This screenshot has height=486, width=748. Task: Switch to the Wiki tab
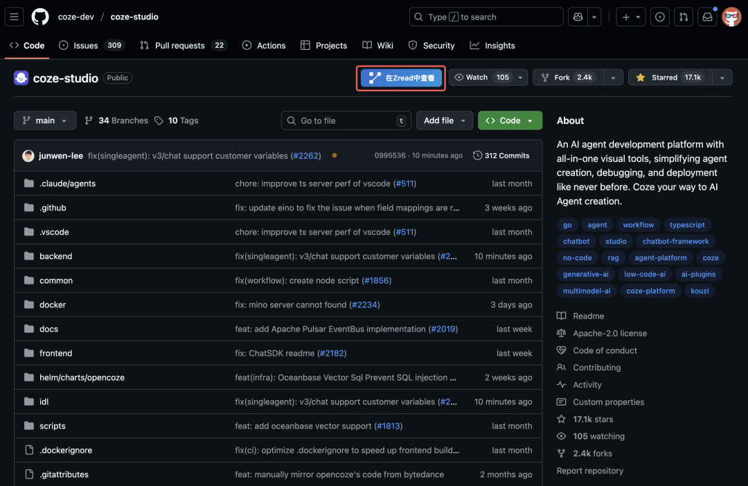pos(378,45)
